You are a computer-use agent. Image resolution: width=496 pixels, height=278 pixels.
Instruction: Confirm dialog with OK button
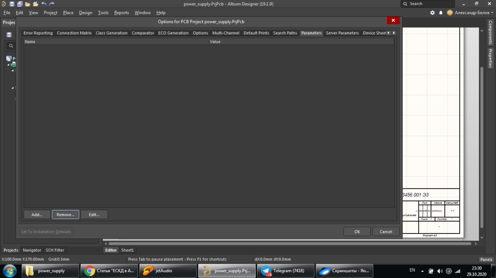point(357,232)
